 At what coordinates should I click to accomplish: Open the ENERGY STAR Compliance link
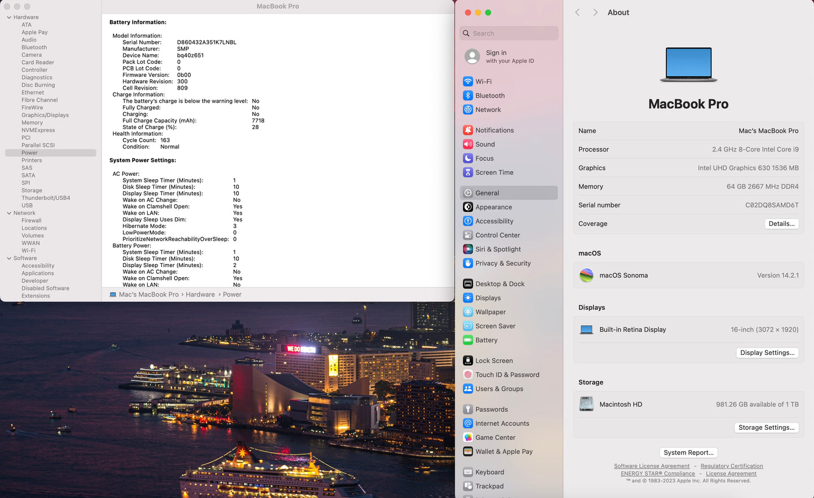click(658, 474)
